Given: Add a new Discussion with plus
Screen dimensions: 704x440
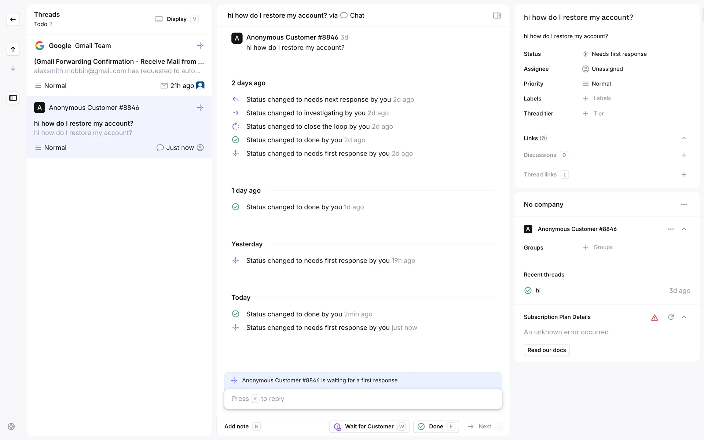Looking at the screenshot, I should tap(683, 155).
